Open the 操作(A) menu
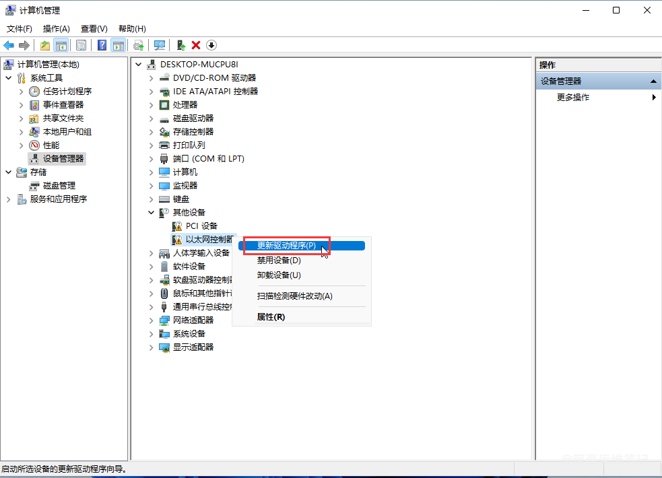The height and width of the screenshot is (478, 662). (x=56, y=29)
